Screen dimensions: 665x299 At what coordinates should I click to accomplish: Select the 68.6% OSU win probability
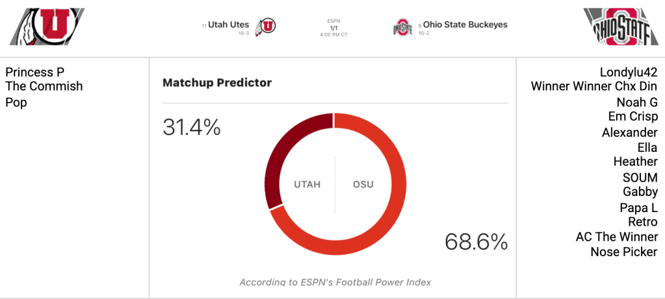(x=476, y=241)
